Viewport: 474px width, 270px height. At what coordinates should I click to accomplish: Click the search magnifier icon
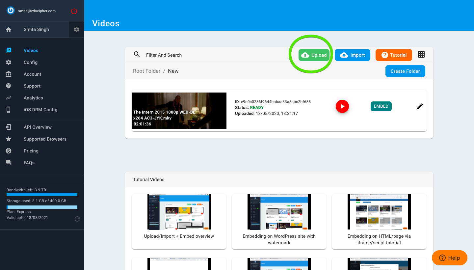137,55
